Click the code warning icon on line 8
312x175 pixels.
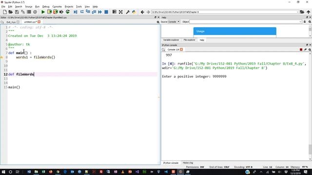[x=1, y=57]
